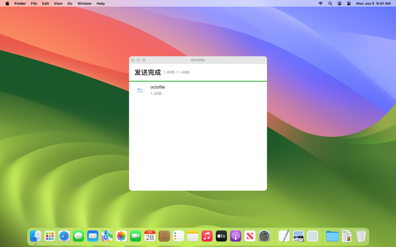The width and height of the screenshot is (396, 247).
Task: Open the Window menu
Action: pyautogui.click(x=84, y=4)
